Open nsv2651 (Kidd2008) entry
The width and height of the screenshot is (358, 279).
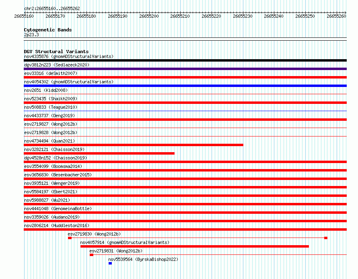click(x=46, y=90)
